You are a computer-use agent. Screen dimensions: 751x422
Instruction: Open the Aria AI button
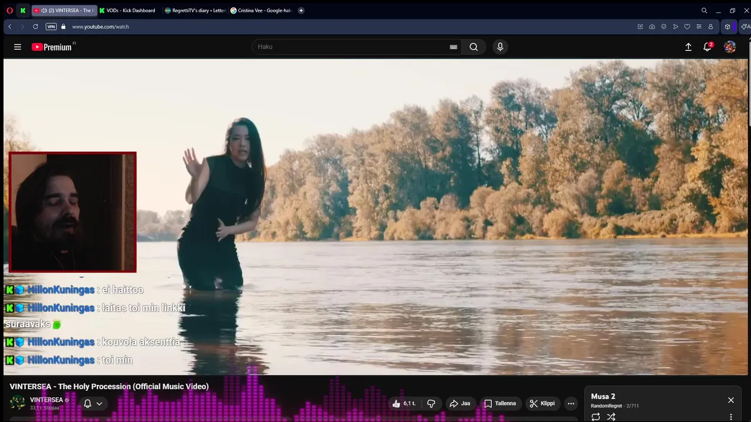point(745,26)
